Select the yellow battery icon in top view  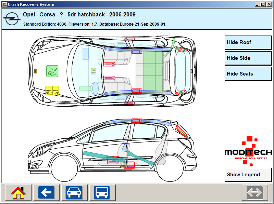(x=52, y=91)
